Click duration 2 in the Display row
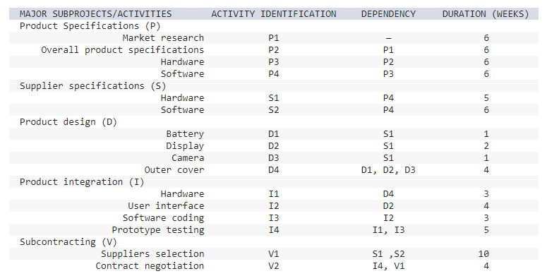 pos(486,146)
